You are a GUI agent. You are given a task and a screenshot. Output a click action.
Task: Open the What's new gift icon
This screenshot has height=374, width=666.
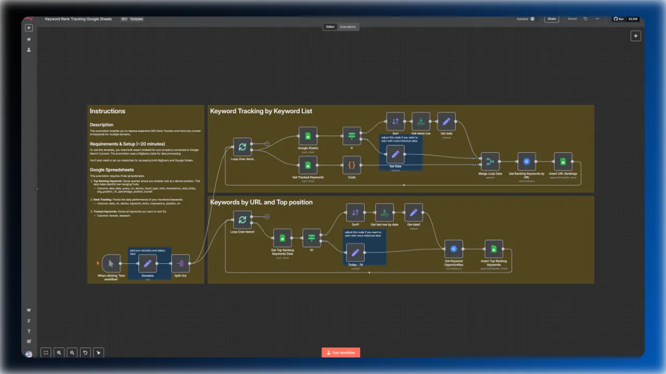pos(29,341)
